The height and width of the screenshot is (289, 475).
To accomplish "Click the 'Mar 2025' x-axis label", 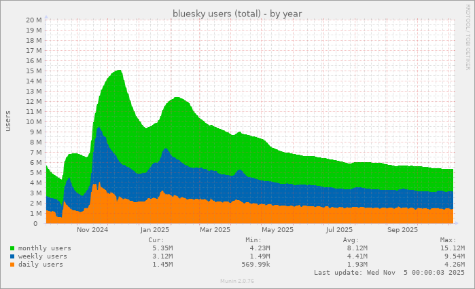I will coord(215,230).
